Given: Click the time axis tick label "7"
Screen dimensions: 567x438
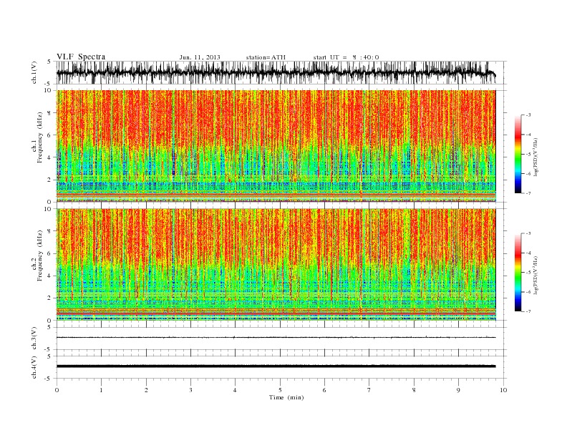Looking at the screenshot, I should coord(369,390).
